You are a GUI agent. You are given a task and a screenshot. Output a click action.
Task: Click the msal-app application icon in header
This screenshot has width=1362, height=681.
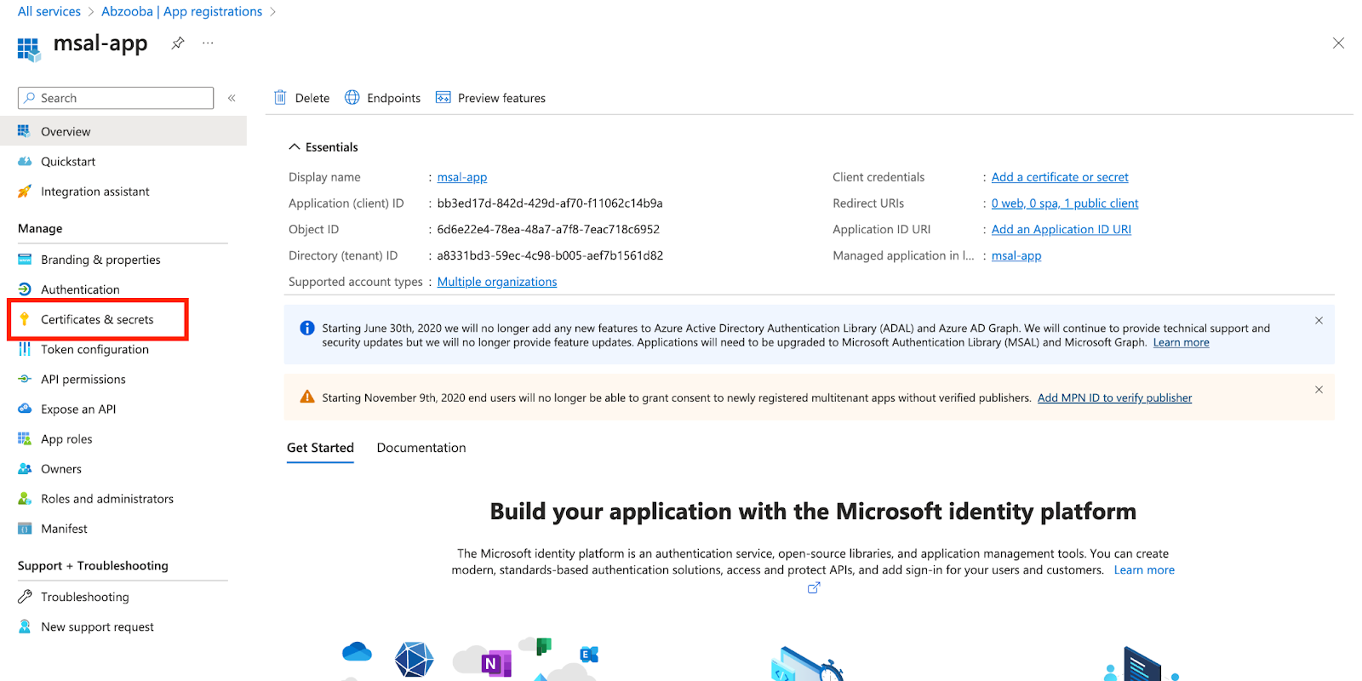(29, 49)
